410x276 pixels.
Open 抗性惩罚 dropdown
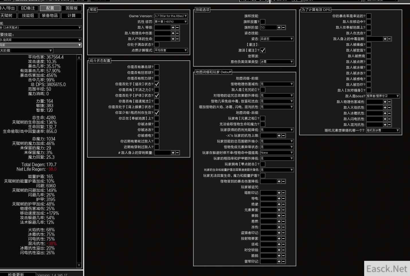click(x=171, y=22)
